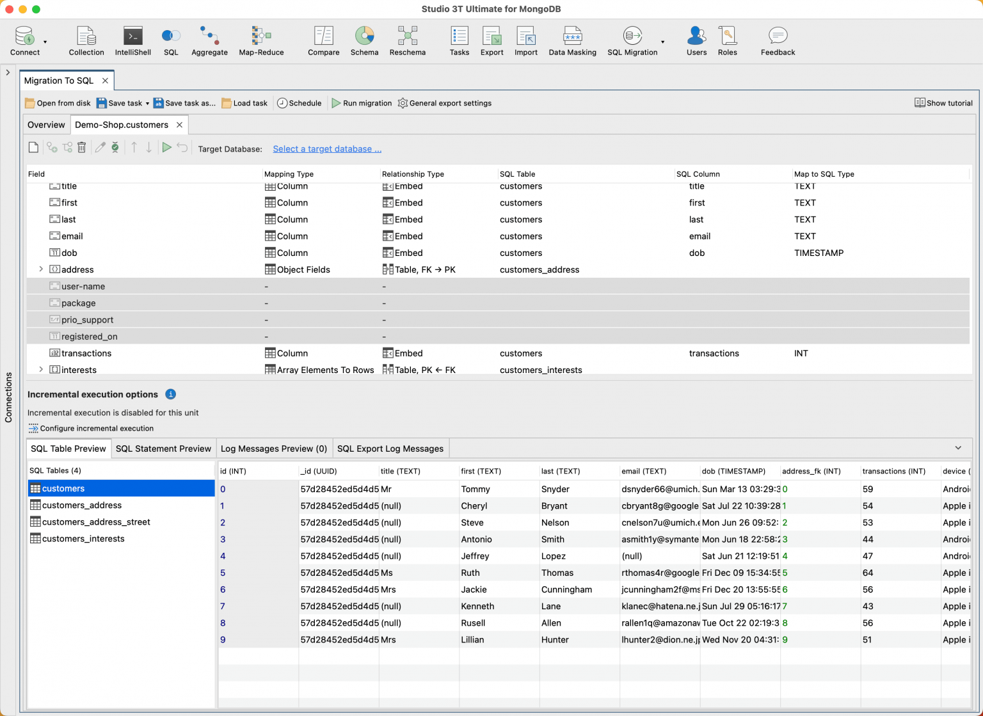This screenshot has width=983, height=716.
Task: Run the migration
Action: pyautogui.click(x=362, y=103)
